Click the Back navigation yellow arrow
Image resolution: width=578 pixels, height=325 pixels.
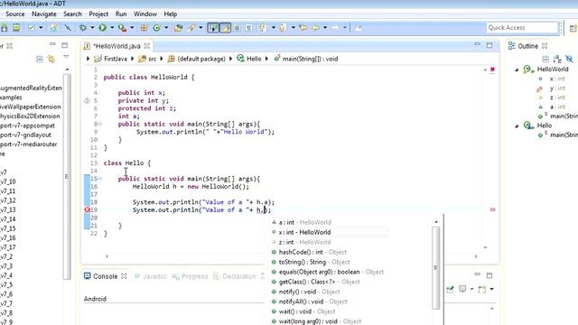316,28
